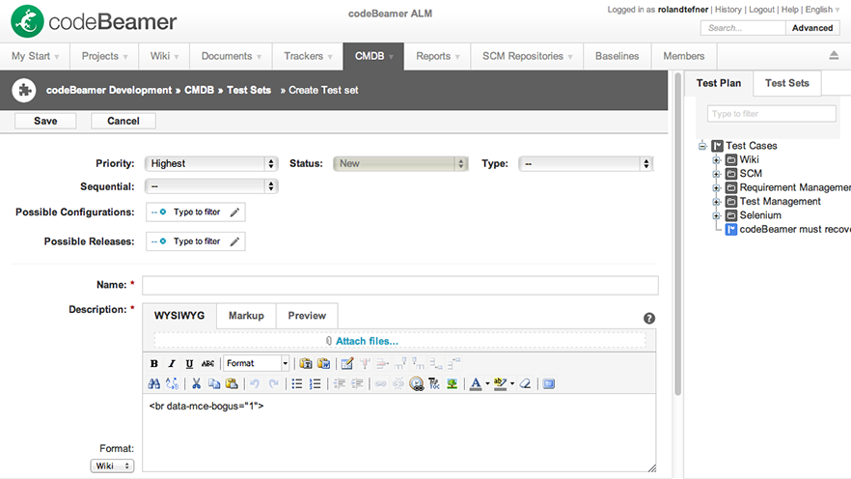Select the WYSIWYG tab
This screenshot has height=479, width=851.
[x=179, y=316]
